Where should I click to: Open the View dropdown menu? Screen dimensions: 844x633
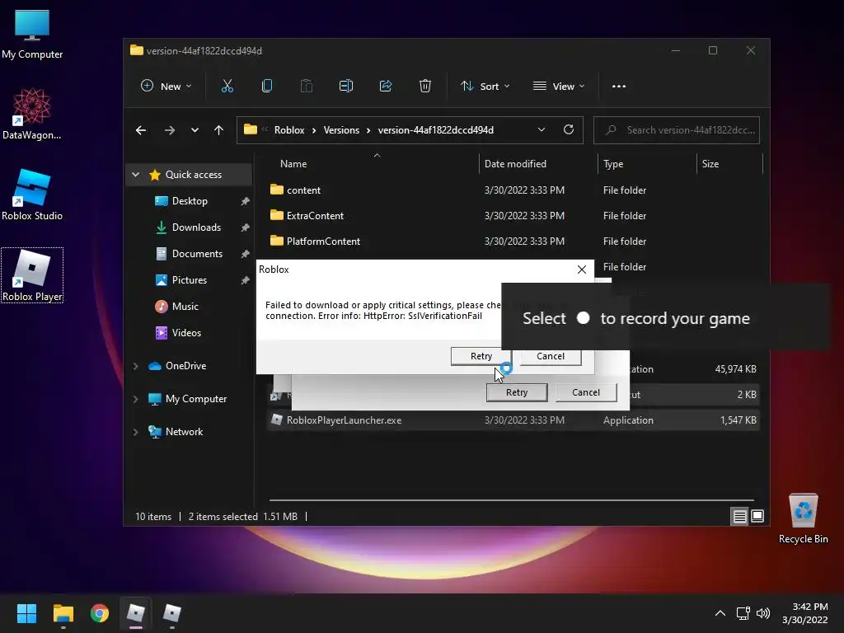(559, 86)
